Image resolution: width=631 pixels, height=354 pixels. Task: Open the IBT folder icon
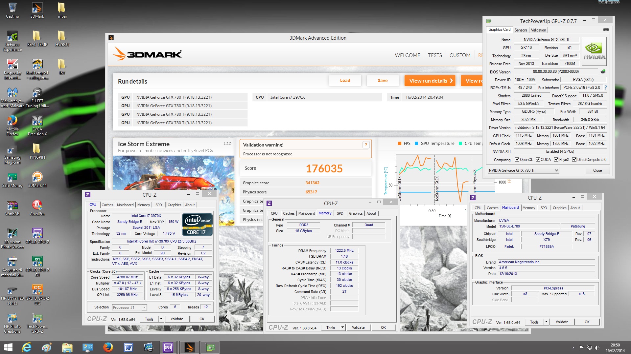point(62,67)
